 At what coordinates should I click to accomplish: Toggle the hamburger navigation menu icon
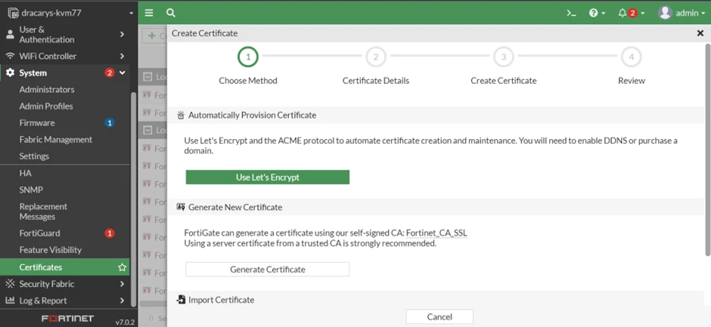point(149,13)
